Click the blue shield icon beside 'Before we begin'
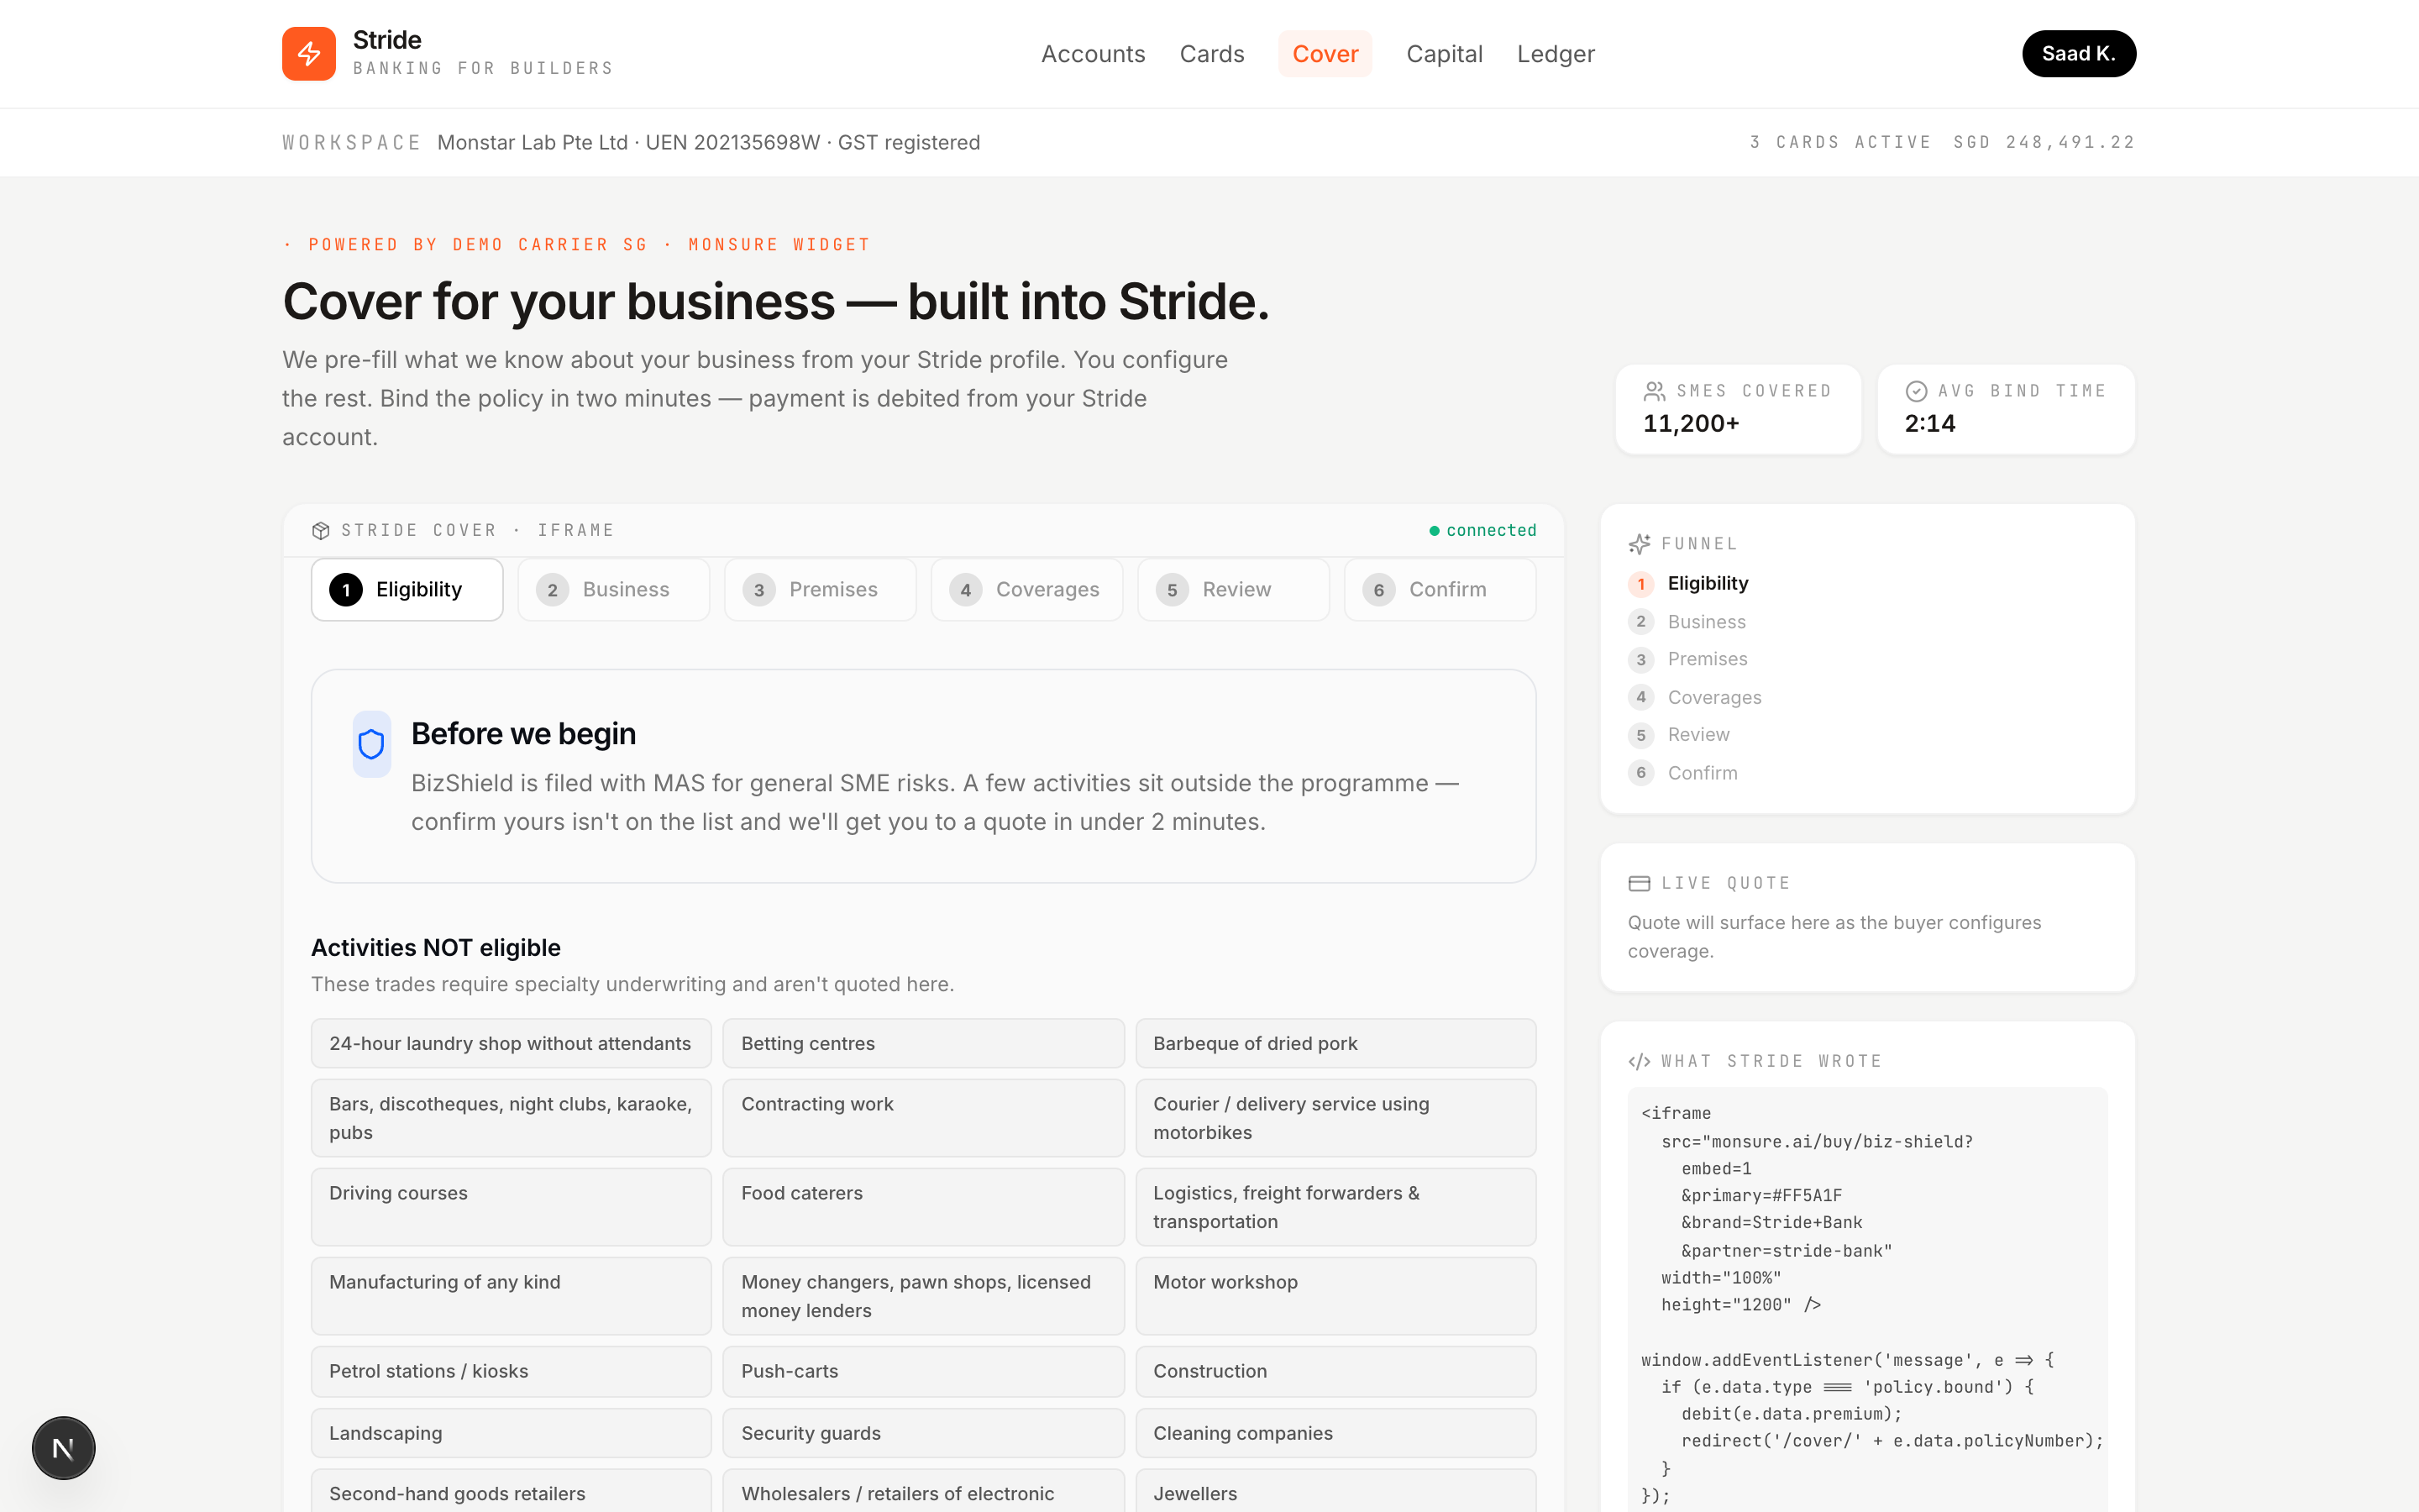 (371, 743)
